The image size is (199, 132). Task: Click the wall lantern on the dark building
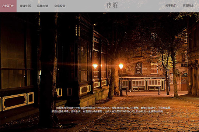95,66
